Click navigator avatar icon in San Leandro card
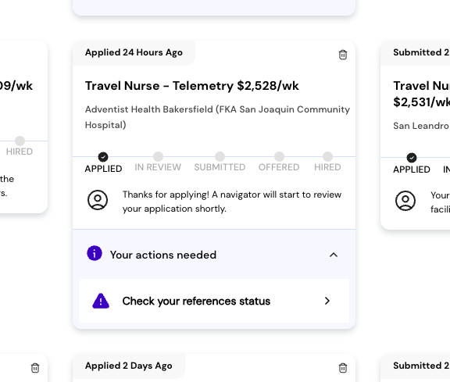 405,201
